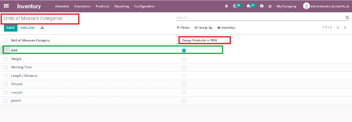Screen dimensions: 352x122
Task: Click the DISCARD button
Action: point(28,28)
